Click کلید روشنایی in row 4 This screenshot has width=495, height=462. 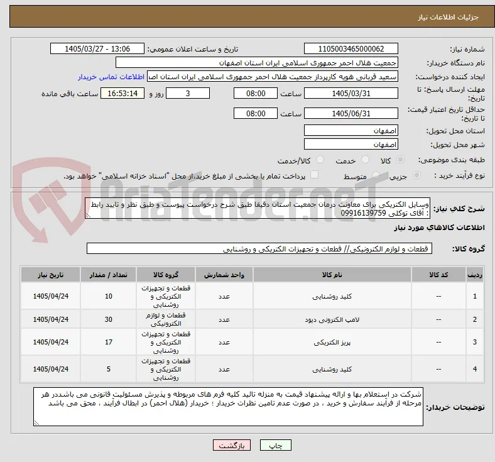(x=332, y=369)
